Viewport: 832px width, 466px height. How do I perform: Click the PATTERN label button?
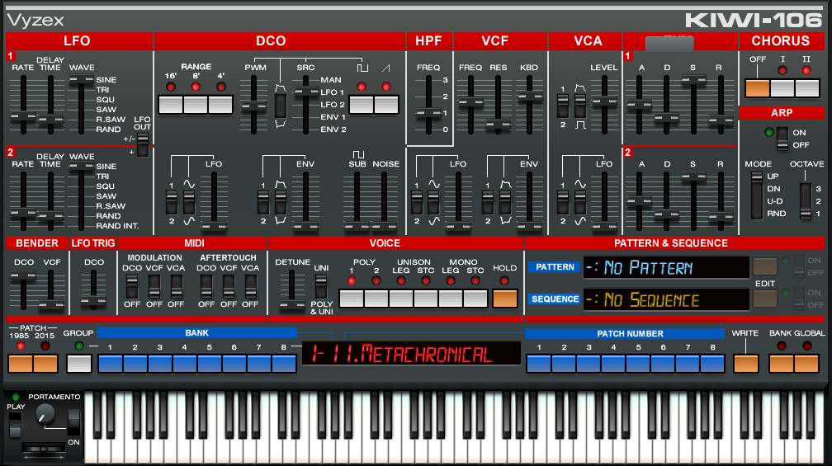(x=555, y=266)
